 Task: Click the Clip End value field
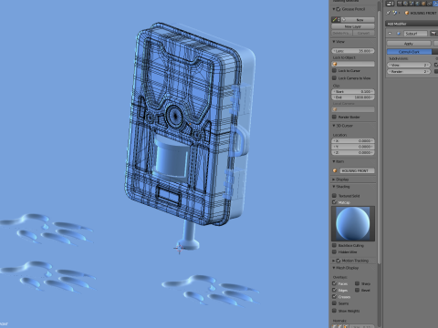point(353,97)
